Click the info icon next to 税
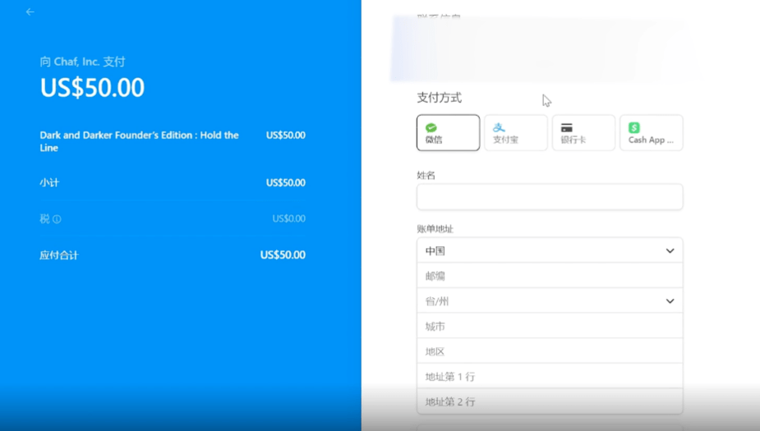The height and width of the screenshot is (431, 760). pos(57,219)
